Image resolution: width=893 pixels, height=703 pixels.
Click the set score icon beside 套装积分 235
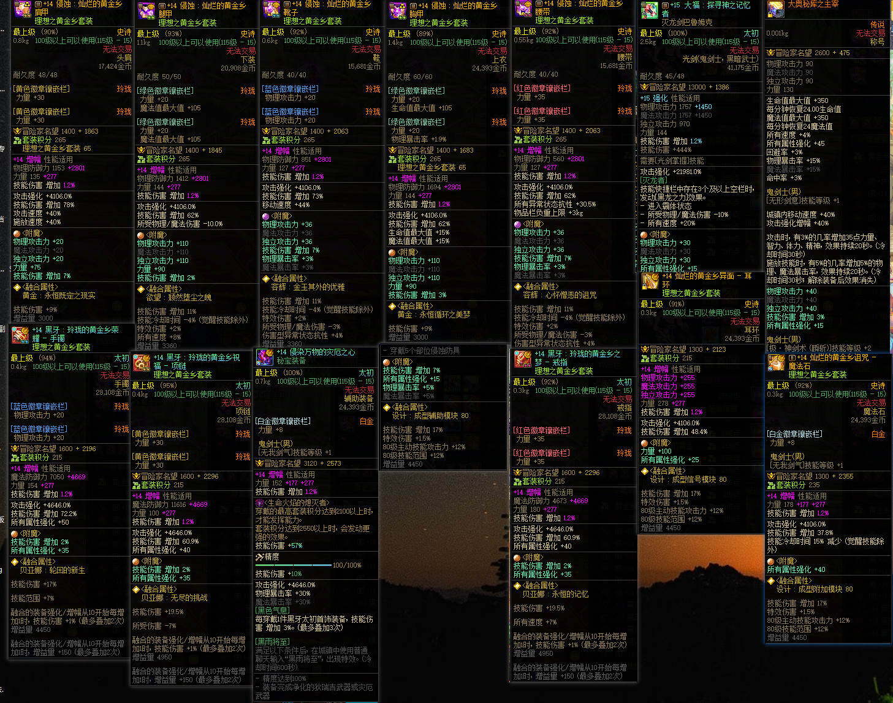(772, 485)
